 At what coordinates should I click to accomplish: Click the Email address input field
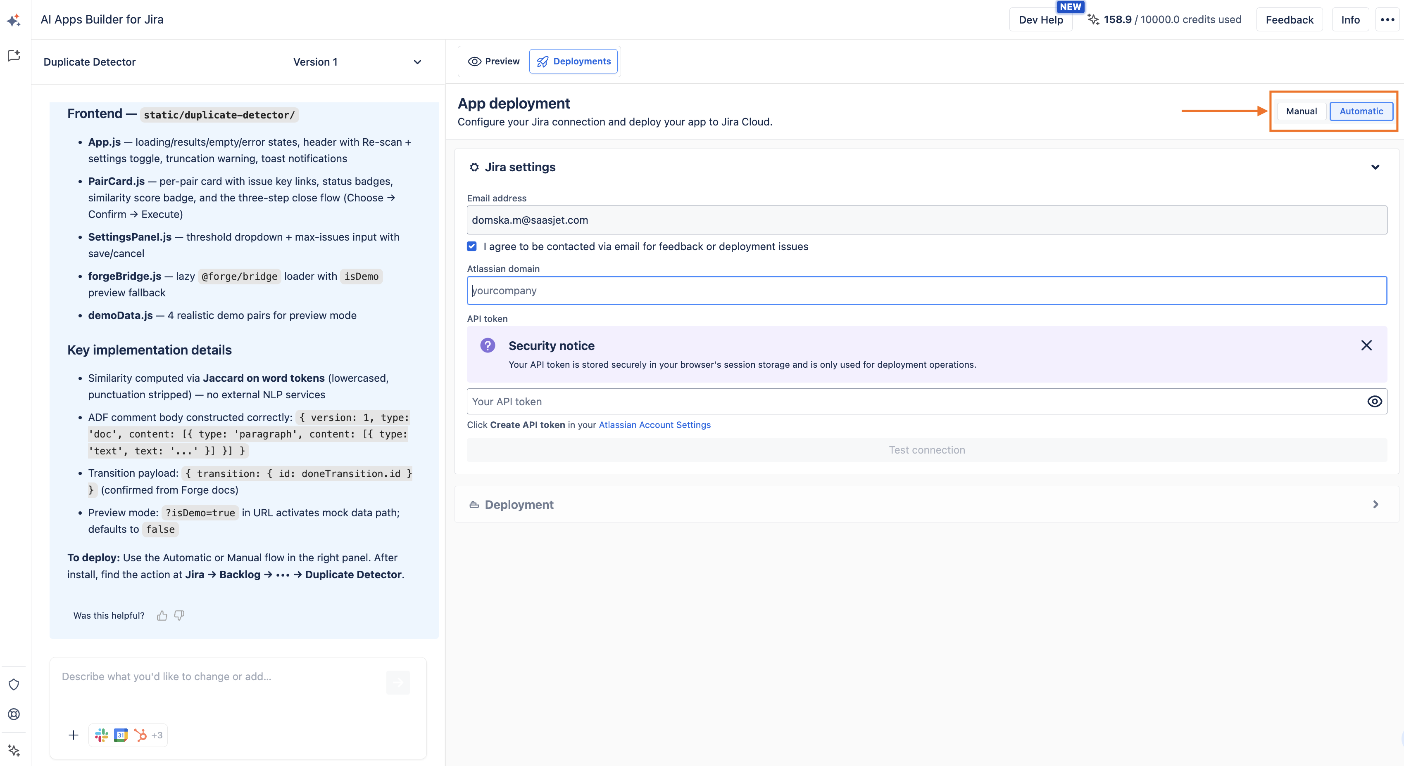926,220
